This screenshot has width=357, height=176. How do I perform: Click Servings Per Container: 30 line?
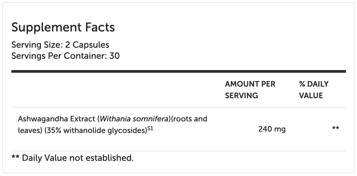(x=65, y=56)
